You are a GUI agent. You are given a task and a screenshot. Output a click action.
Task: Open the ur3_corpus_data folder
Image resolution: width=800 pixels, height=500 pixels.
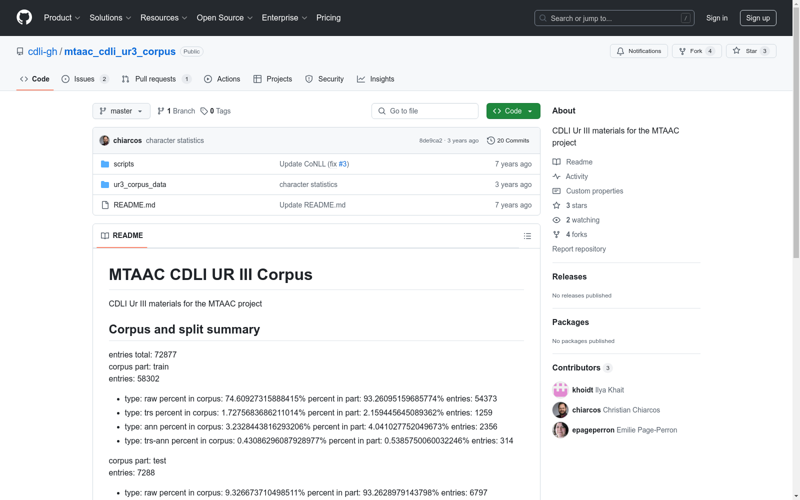pos(140,184)
